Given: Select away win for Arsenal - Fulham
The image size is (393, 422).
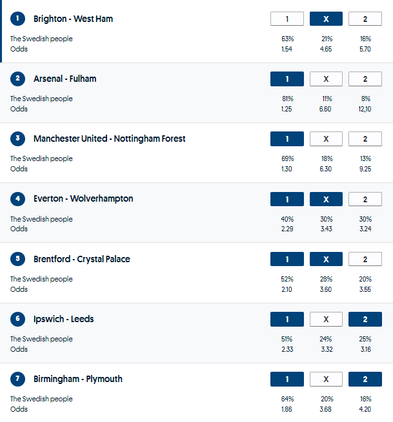Looking at the screenshot, I should (x=365, y=79).
